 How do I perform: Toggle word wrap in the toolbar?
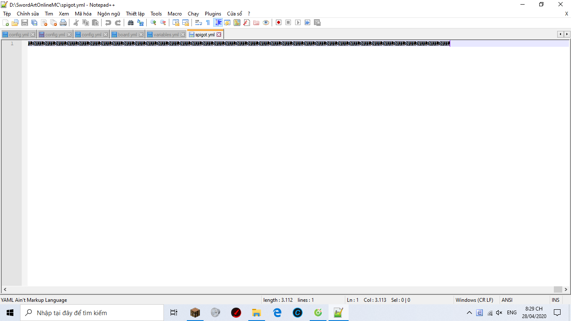coord(199,23)
